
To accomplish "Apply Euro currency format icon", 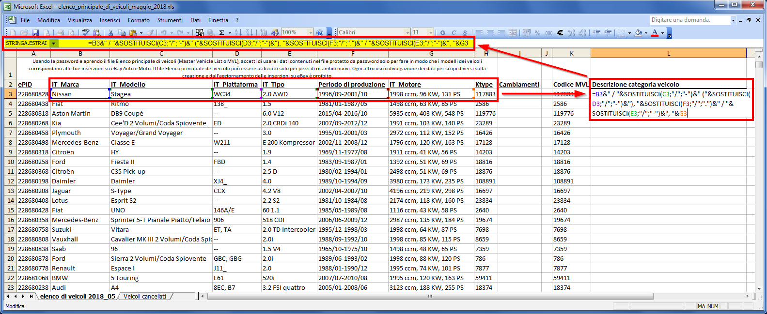I will [560, 32].
